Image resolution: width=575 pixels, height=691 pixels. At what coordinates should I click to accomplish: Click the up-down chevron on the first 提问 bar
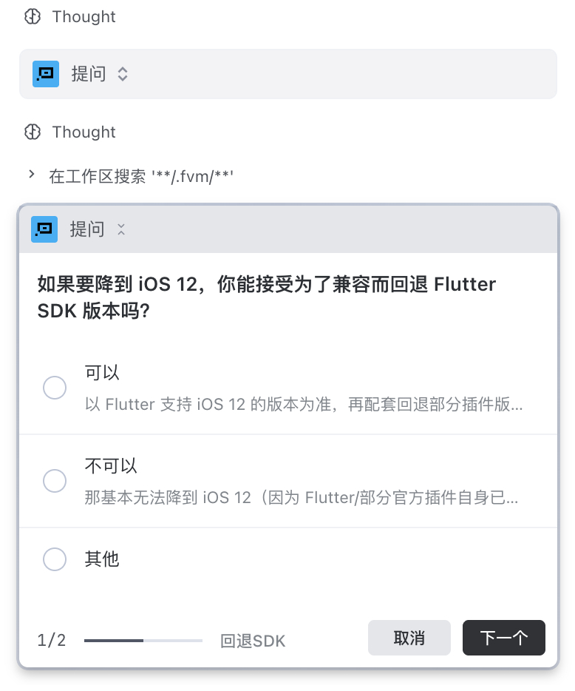(123, 74)
